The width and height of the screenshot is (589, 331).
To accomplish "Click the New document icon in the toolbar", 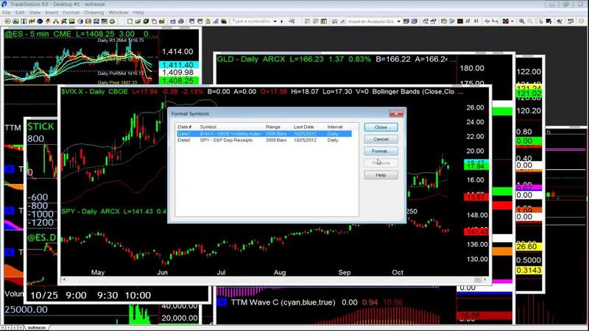I will [130, 21].
